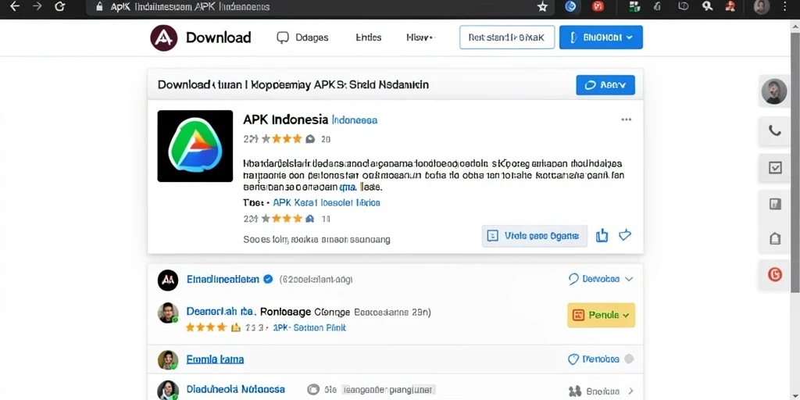
Task: Click the avatar next to Deanerlah
Action: tap(168, 312)
